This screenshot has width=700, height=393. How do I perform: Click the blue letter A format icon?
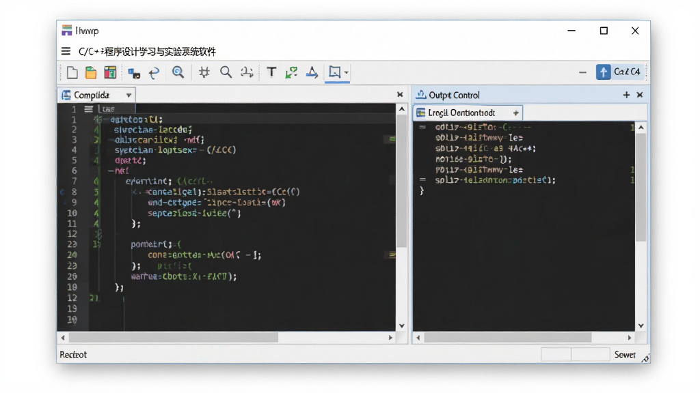[312, 72]
